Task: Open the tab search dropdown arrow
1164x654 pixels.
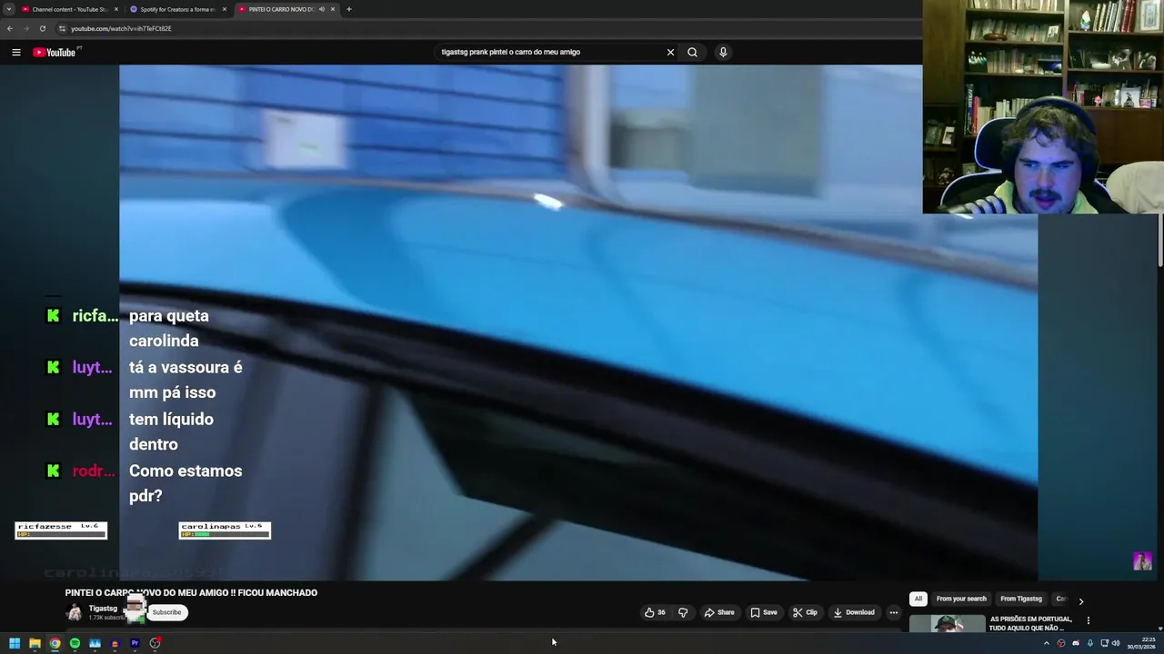Action: click(9, 9)
